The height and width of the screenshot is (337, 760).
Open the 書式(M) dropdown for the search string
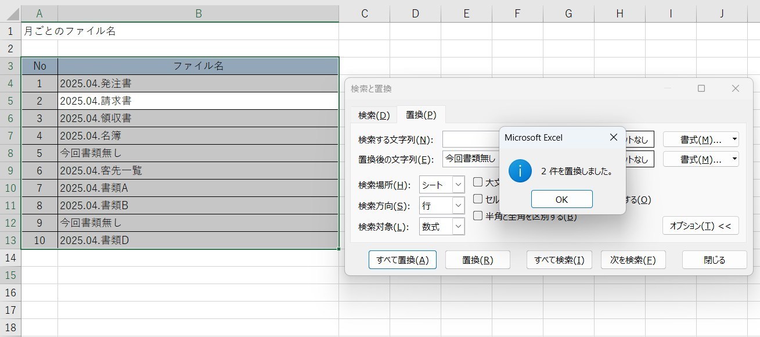(700, 139)
